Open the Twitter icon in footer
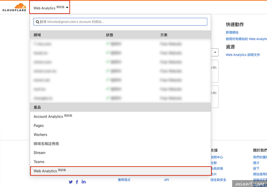Screen dimensions: 267x187 point(71,182)
